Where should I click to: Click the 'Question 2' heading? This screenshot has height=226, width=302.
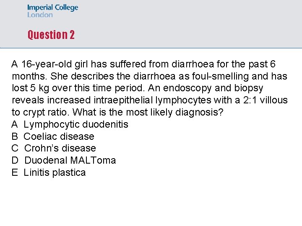tap(51, 35)
